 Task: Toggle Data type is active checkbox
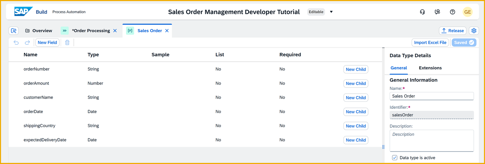coord(395,158)
